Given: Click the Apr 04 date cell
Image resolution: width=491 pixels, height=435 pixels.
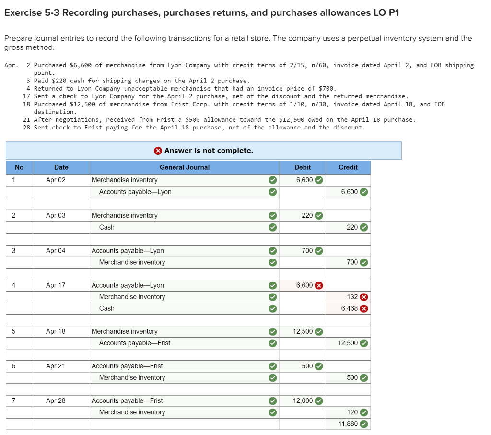Looking at the screenshot, I should tap(61, 251).
